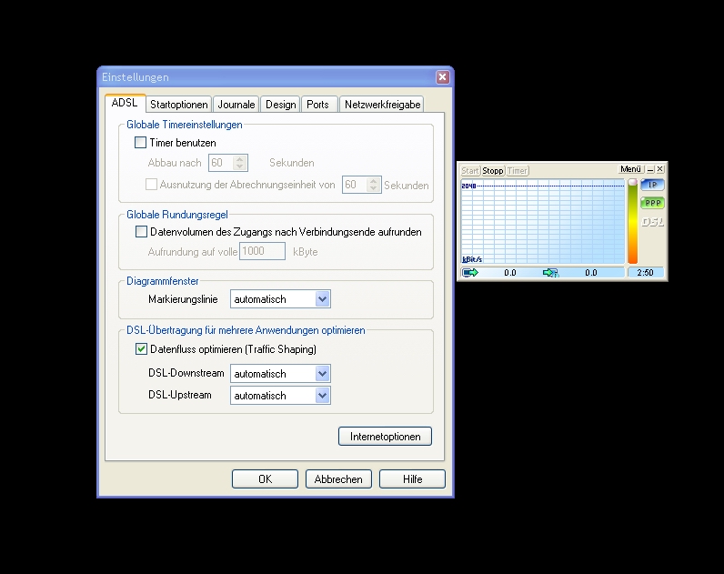Click the Start button in monitor
724x574 pixels.
[x=470, y=171]
